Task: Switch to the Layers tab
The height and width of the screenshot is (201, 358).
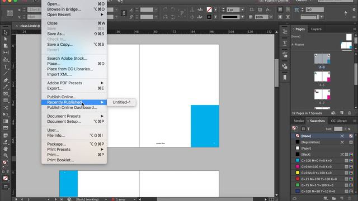Action: 316,29
